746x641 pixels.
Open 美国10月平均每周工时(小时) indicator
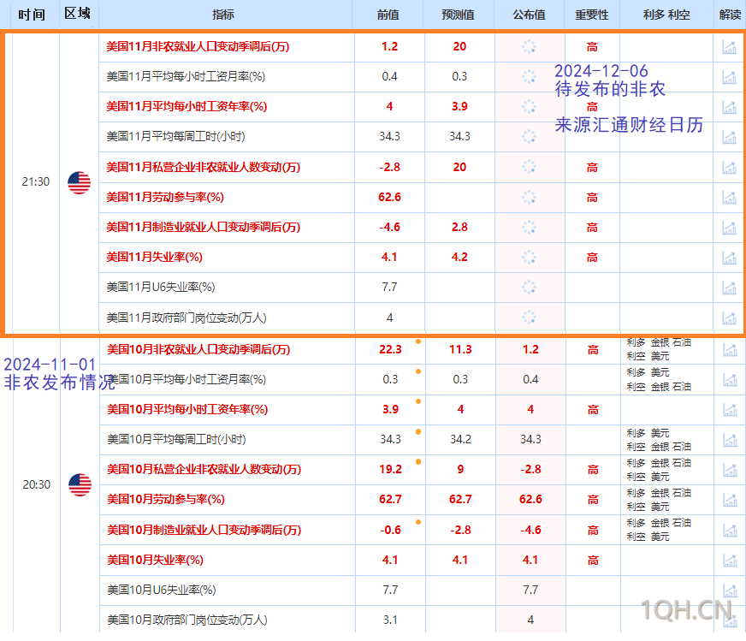click(x=176, y=440)
